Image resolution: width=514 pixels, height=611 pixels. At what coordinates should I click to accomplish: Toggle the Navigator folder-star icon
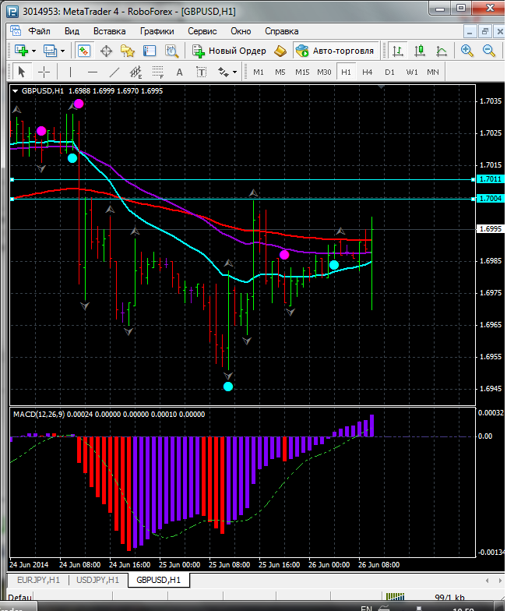click(128, 51)
